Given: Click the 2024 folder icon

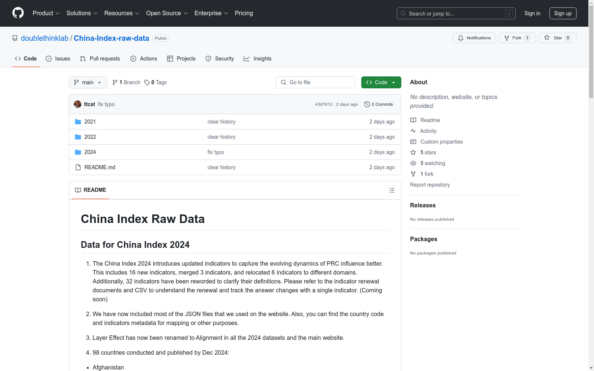Looking at the screenshot, I should 78,152.
